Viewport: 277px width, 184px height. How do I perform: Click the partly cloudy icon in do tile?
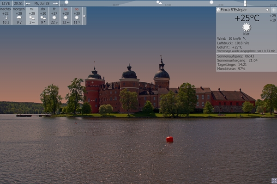43,18
